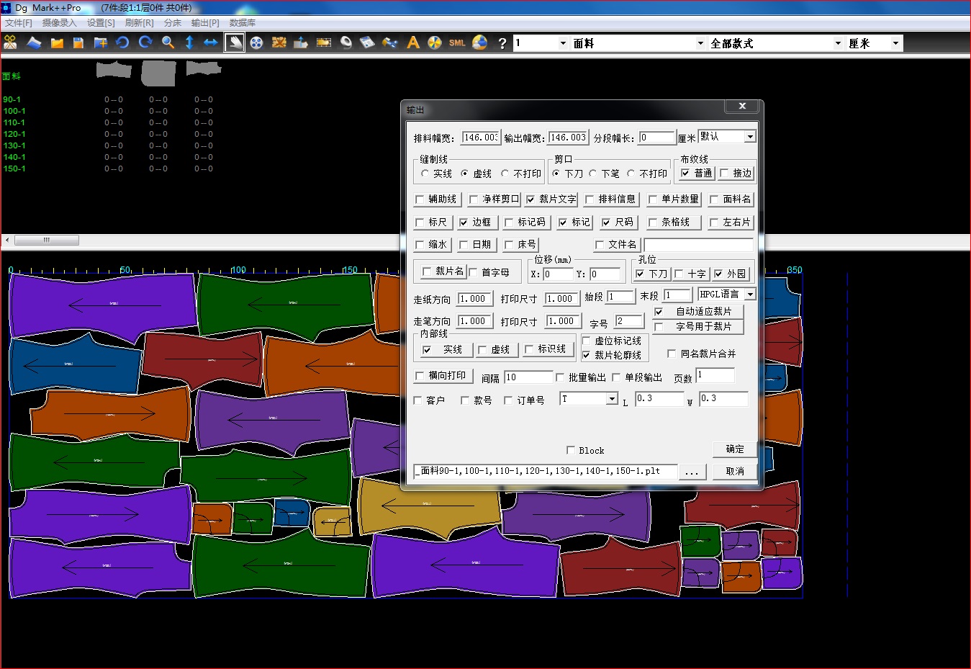Click the film strip icon
This screenshot has height=669, width=971.
point(324,42)
